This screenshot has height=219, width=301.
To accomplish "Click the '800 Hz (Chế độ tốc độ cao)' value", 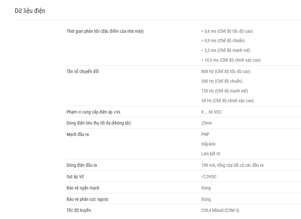I will [x=226, y=71].
